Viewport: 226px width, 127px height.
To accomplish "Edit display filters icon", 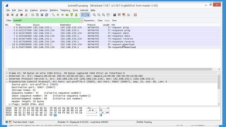I will tap(119, 15).
